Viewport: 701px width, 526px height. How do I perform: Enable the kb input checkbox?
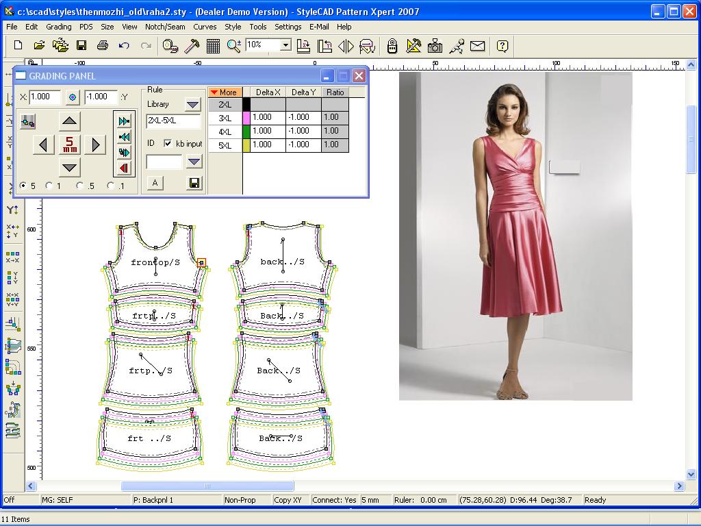(x=166, y=144)
